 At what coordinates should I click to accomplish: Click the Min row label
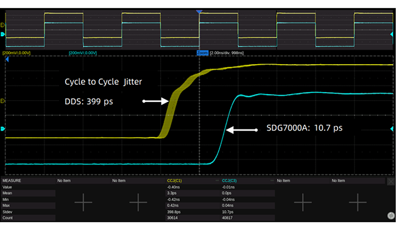(x=5, y=200)
